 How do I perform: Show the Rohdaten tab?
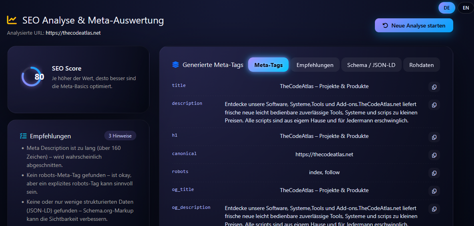pyautogui.click(x=421, y=65)
